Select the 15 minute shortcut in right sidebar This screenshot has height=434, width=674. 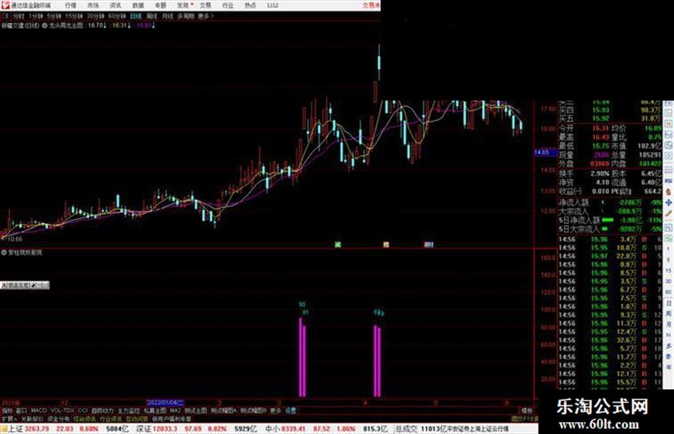(668, 271)
